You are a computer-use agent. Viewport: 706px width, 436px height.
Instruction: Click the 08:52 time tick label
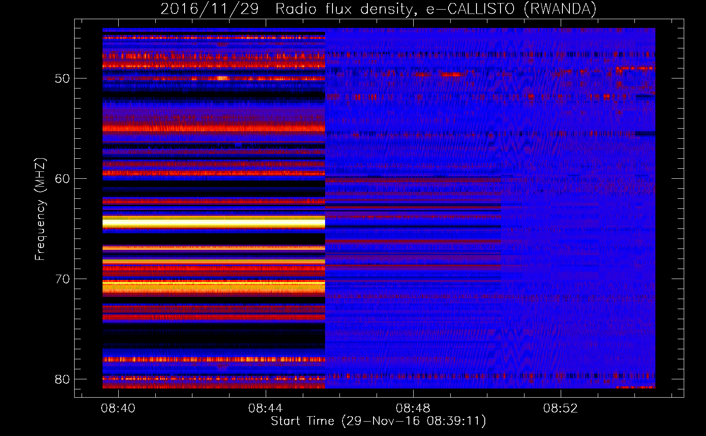pyautogui.click(x=560, y=409)
